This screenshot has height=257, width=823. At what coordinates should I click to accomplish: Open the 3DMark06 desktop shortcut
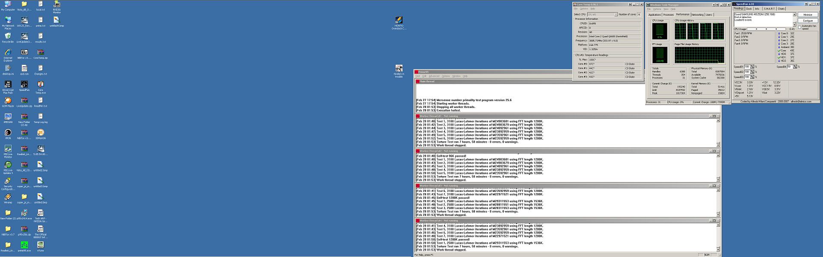coord(40,134)
